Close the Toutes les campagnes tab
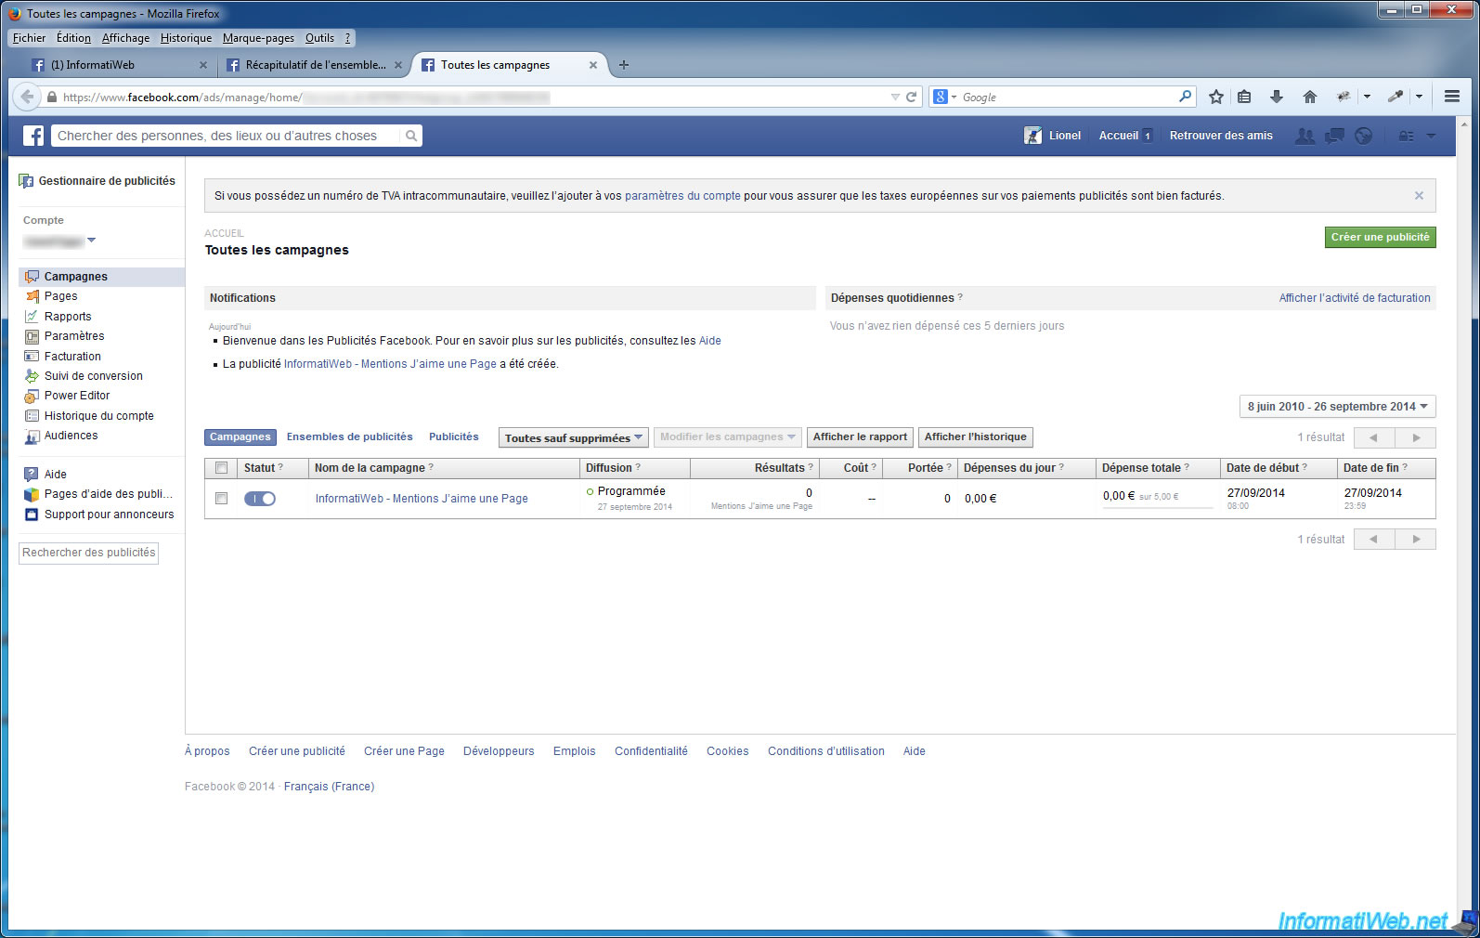The height and width of the screenshot is (938, 1480). pyautogui.click(x=593, y=65)
